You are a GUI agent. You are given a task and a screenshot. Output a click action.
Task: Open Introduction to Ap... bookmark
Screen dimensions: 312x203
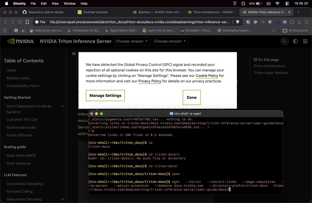click(x=83, y=30)
